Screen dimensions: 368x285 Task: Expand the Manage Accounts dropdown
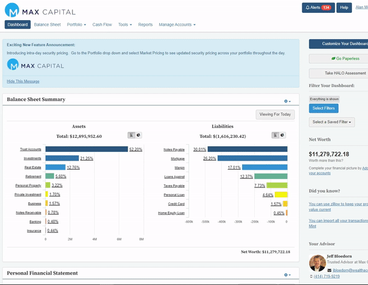(x=177, y=25)
